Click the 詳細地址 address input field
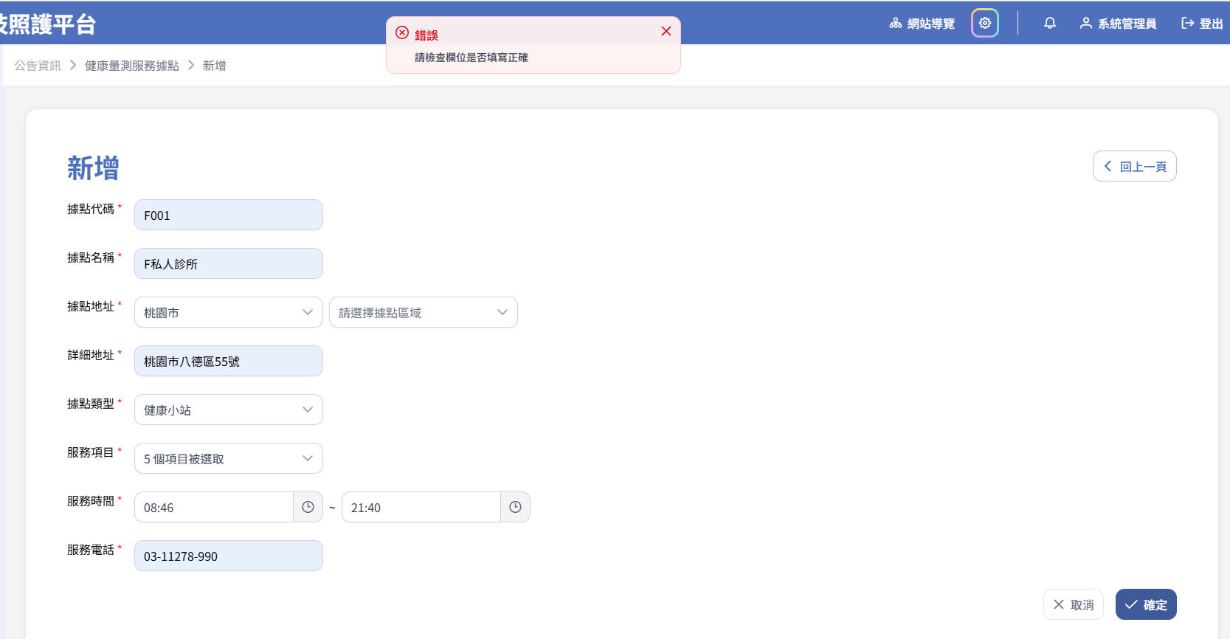Screen dimensions: 1230x639 [x=228, y=361]
